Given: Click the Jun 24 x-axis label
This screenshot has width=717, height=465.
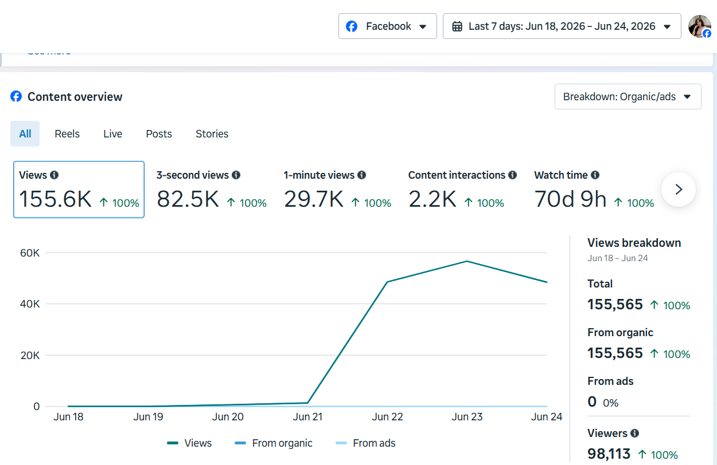Looking at the screenshot, I should point(547,417).
